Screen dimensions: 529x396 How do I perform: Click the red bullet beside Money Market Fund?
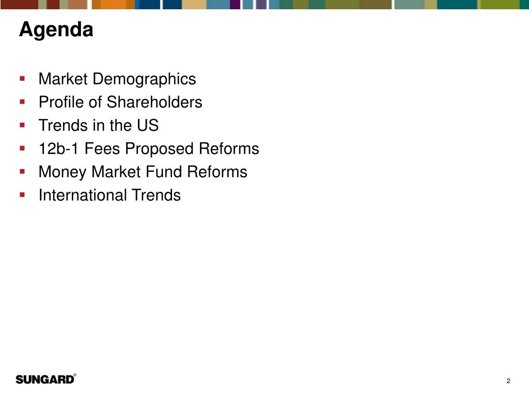click(x=22, y=171)
